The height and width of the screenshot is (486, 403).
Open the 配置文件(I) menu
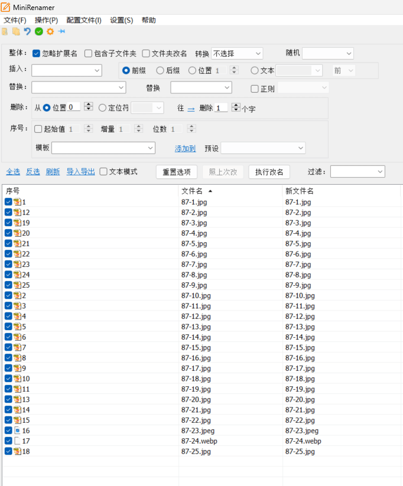point(84,21)
